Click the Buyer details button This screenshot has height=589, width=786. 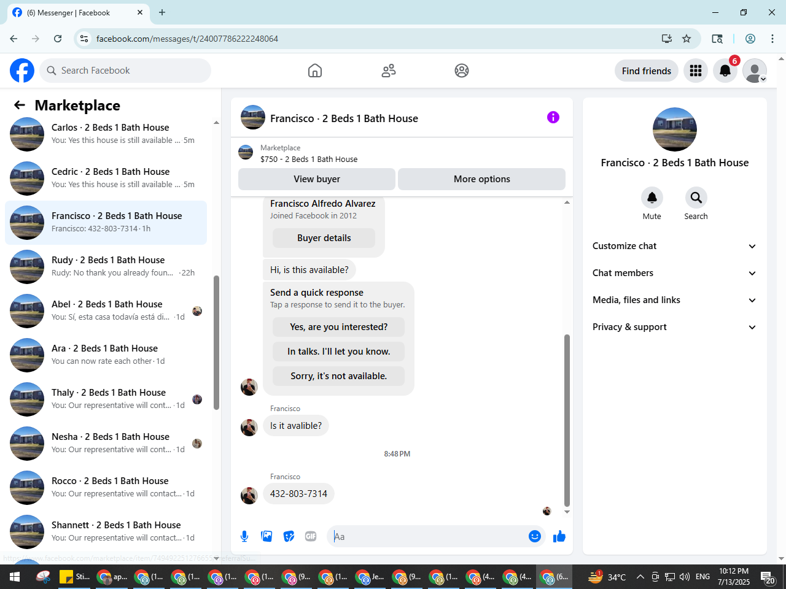coord(324,238)
